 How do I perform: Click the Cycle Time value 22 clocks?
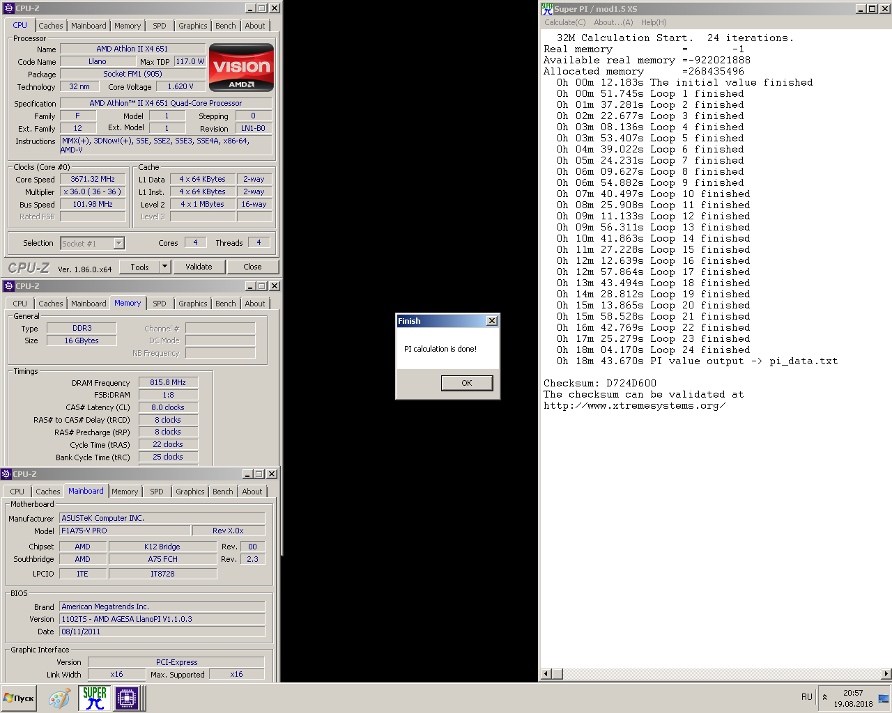pyautogui.click(x=168, y=444)
